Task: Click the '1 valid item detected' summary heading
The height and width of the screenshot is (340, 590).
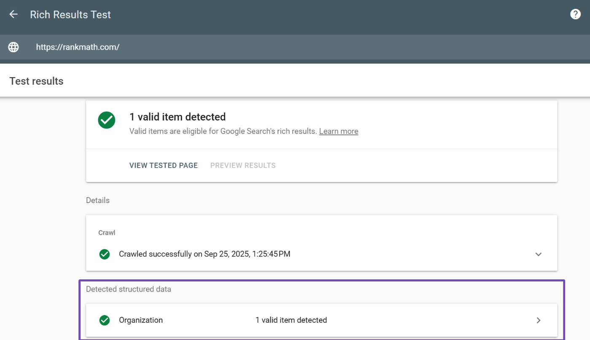Action: point(177,117)
